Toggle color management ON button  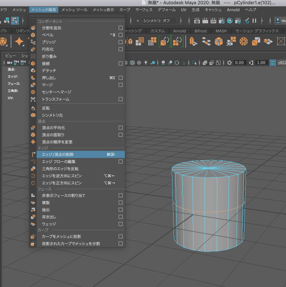tap(273, 63)
